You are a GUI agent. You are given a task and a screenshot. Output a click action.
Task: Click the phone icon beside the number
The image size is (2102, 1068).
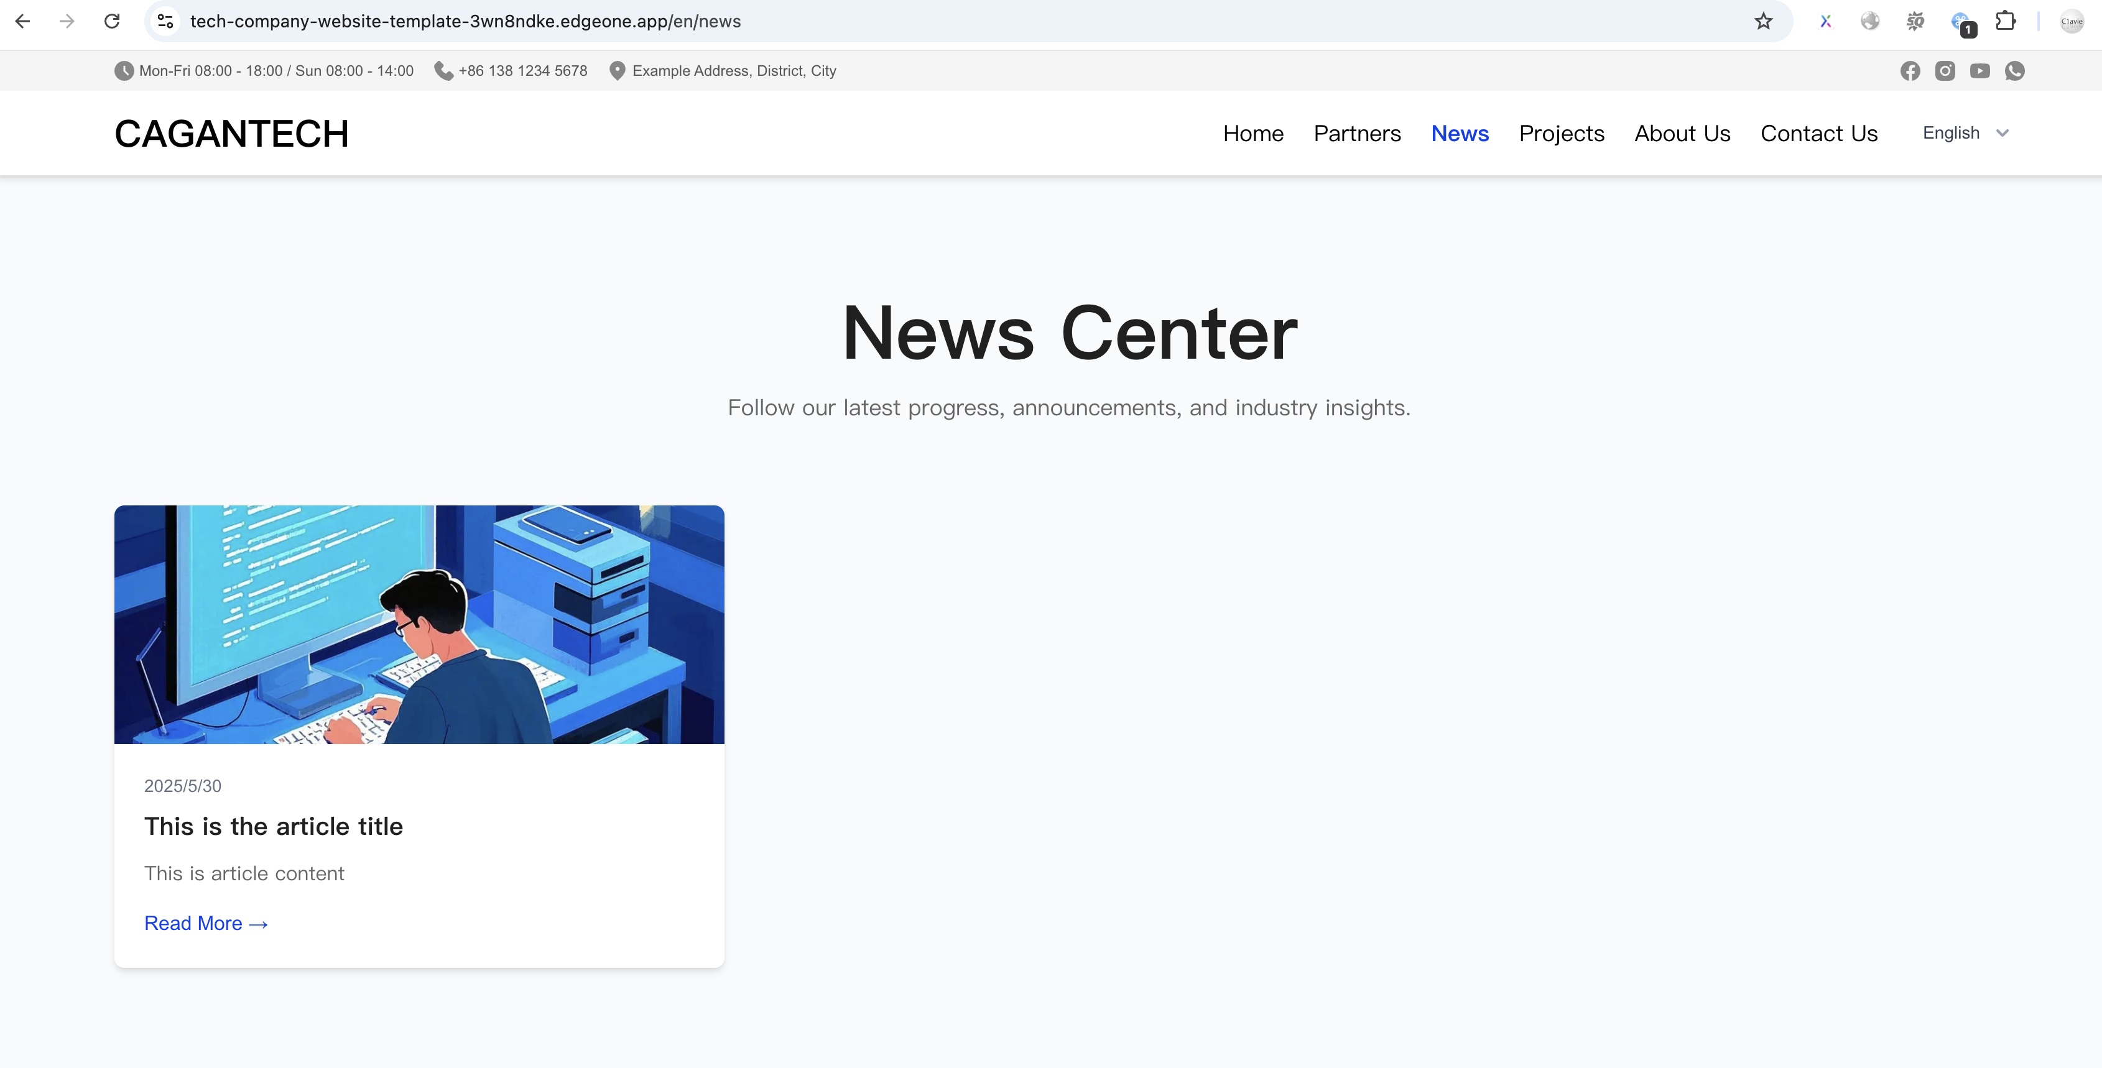pos(443,71)
